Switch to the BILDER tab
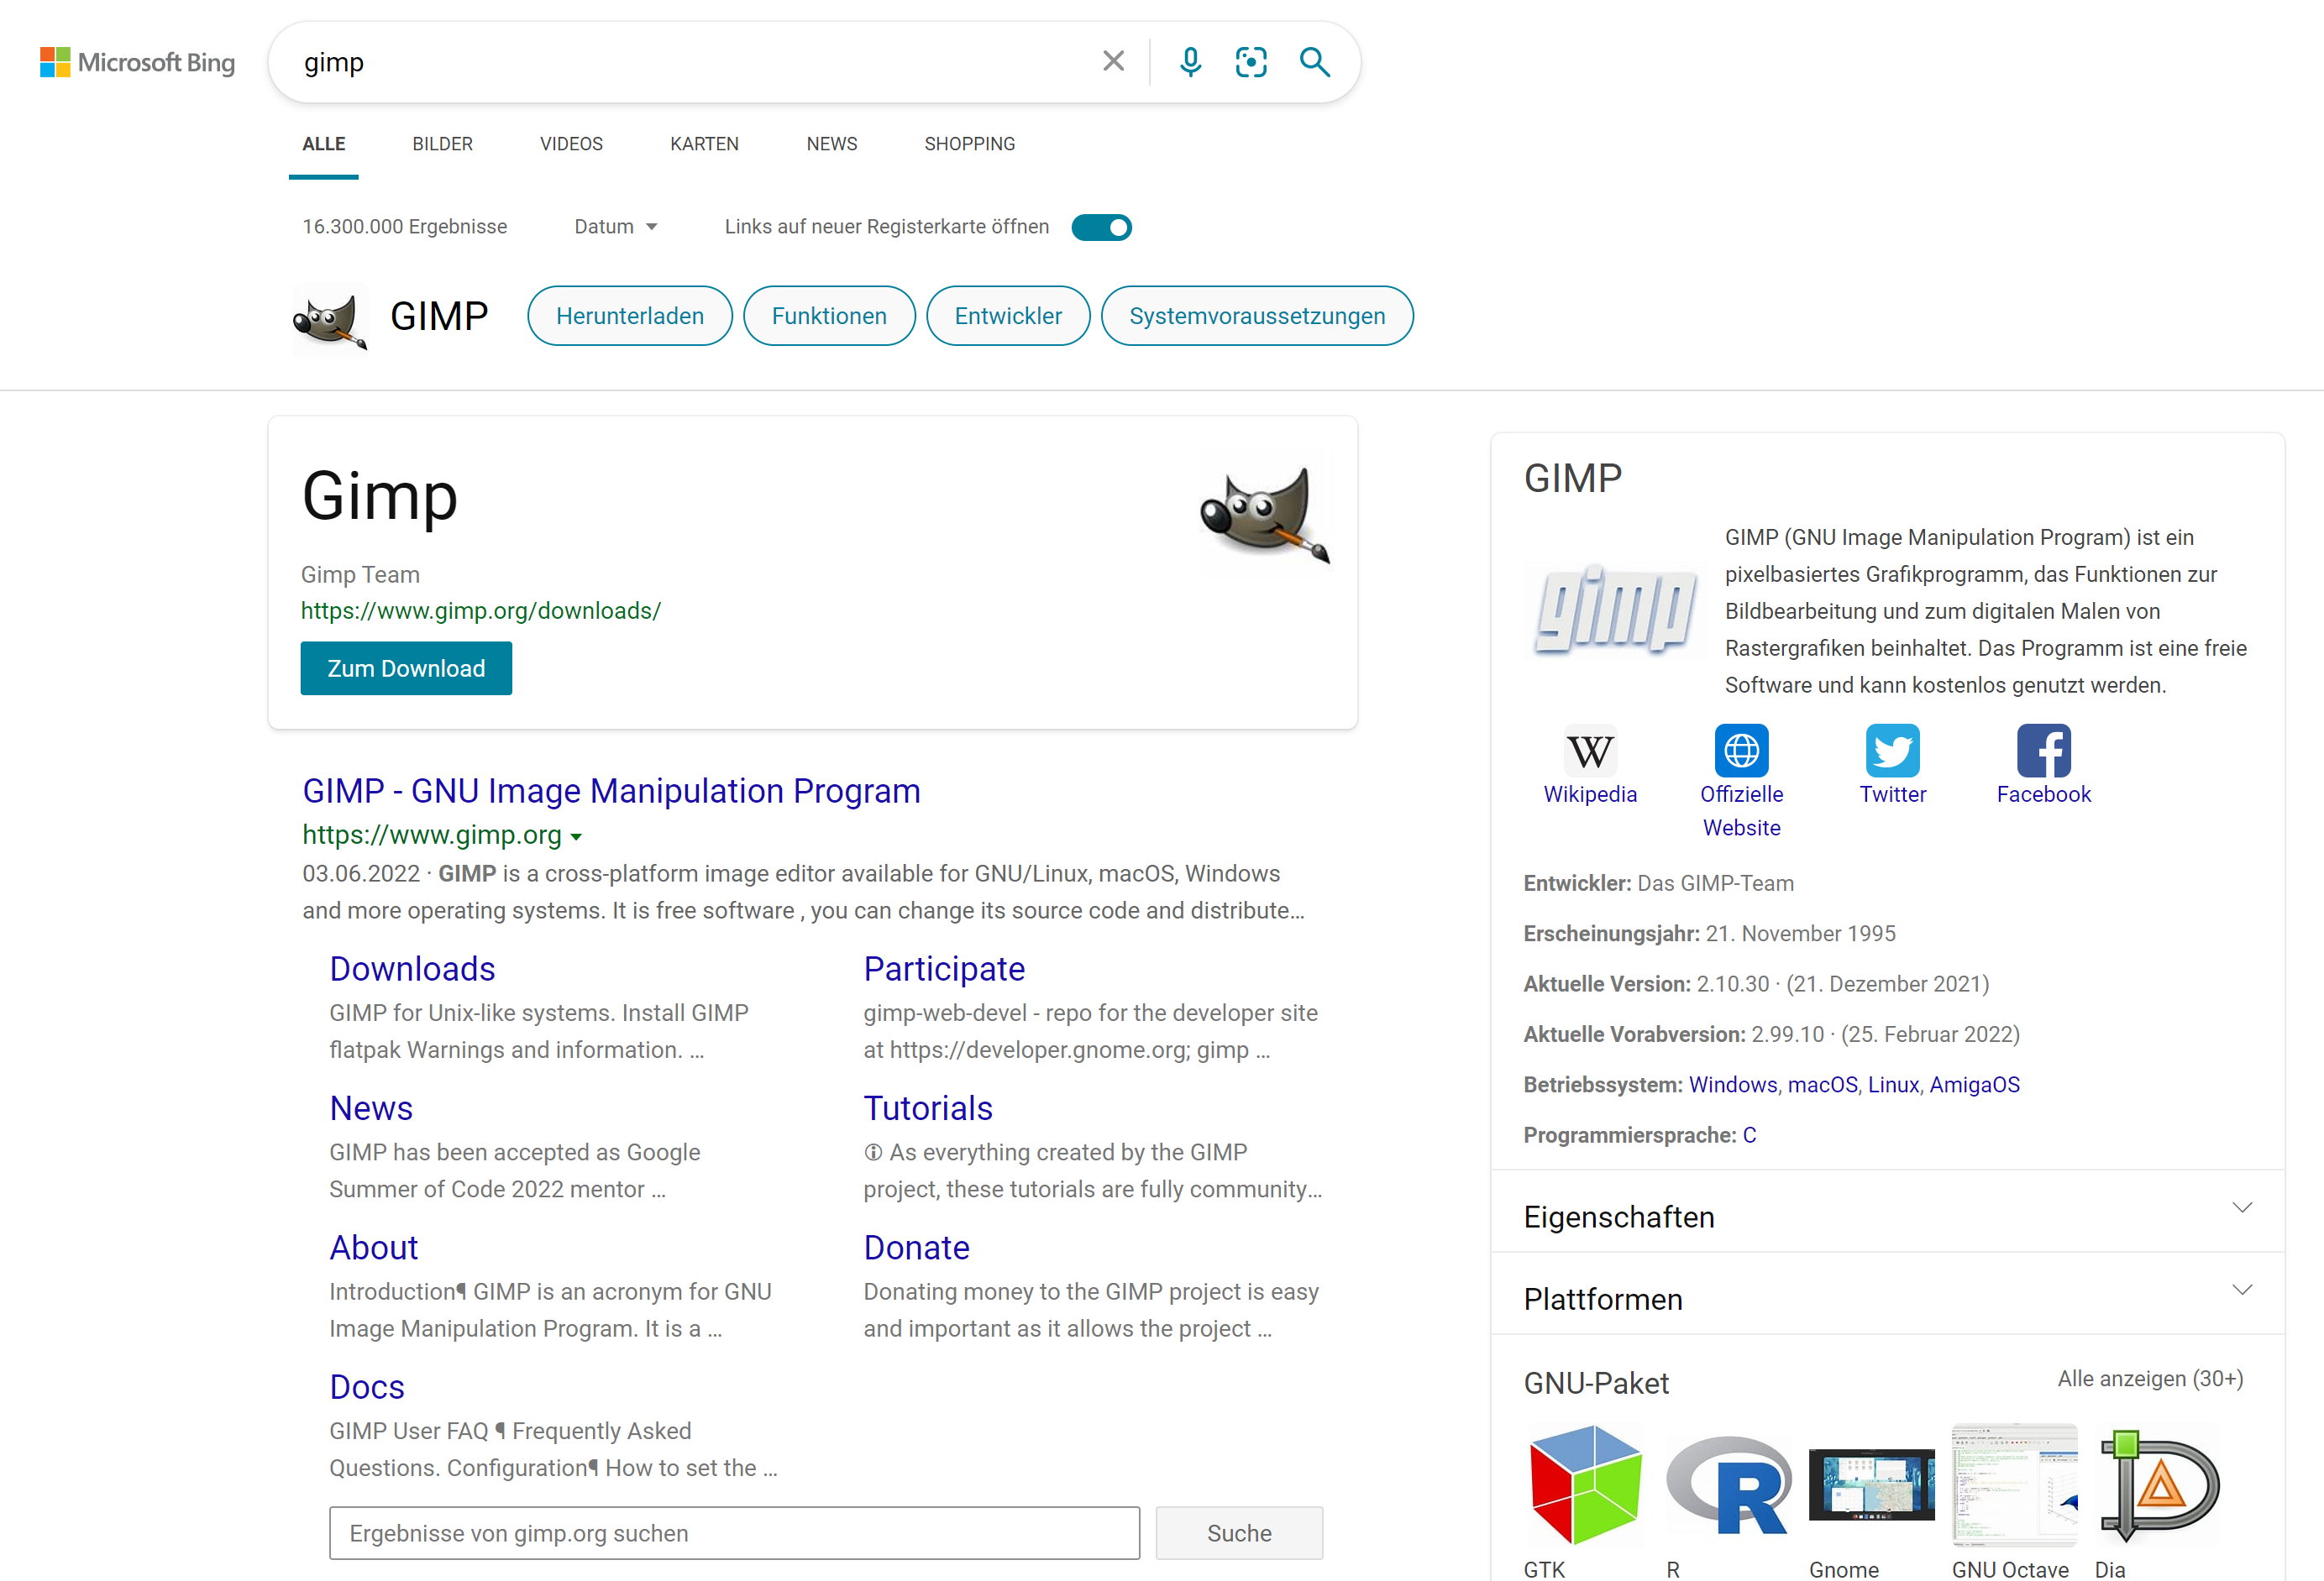Screen dimensions: 2324x1581 (x=442, y=144)
